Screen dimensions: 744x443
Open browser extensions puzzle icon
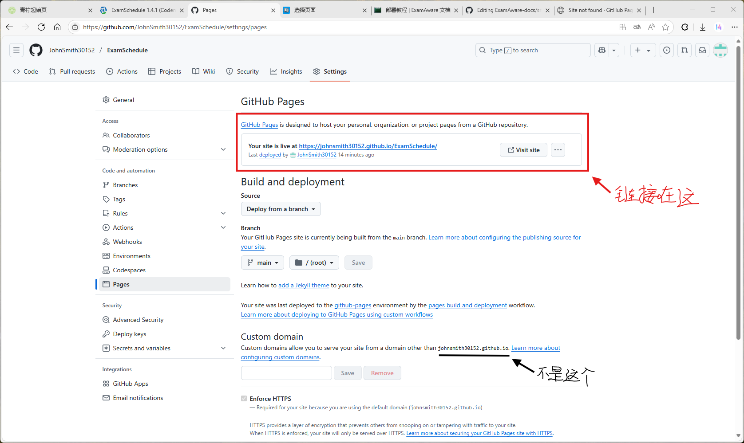click(685, 27)
